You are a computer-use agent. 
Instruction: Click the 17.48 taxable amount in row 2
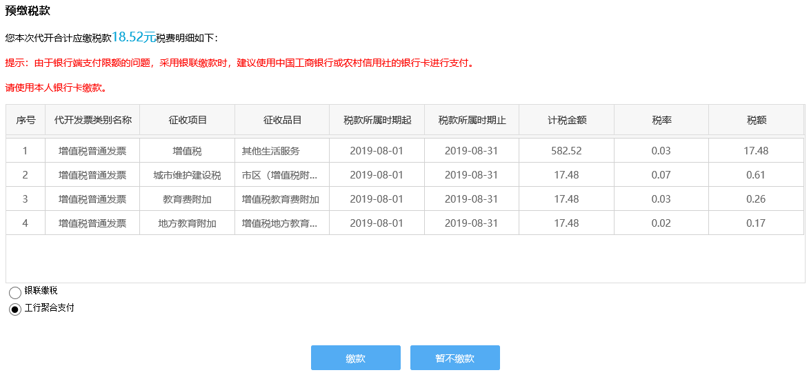coord(566,175)
